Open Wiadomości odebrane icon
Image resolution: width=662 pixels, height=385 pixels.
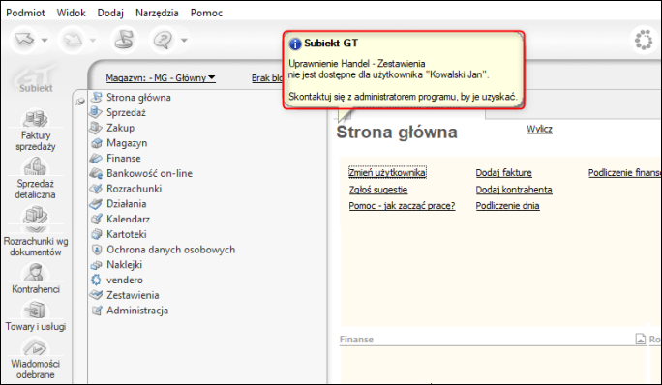[36, 348]
